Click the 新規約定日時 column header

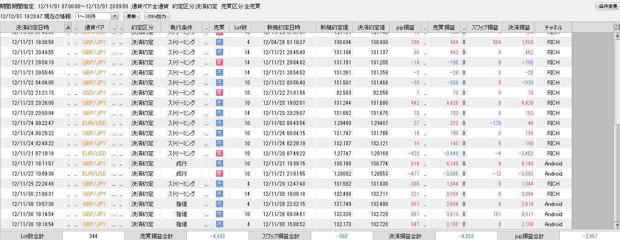coord(283,28)
